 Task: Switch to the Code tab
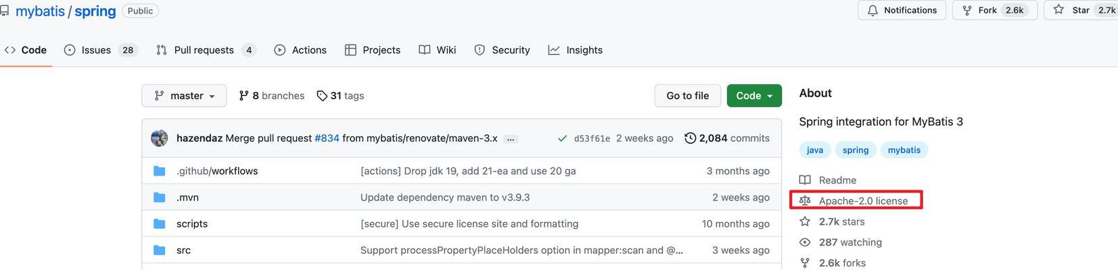(26, 50)
